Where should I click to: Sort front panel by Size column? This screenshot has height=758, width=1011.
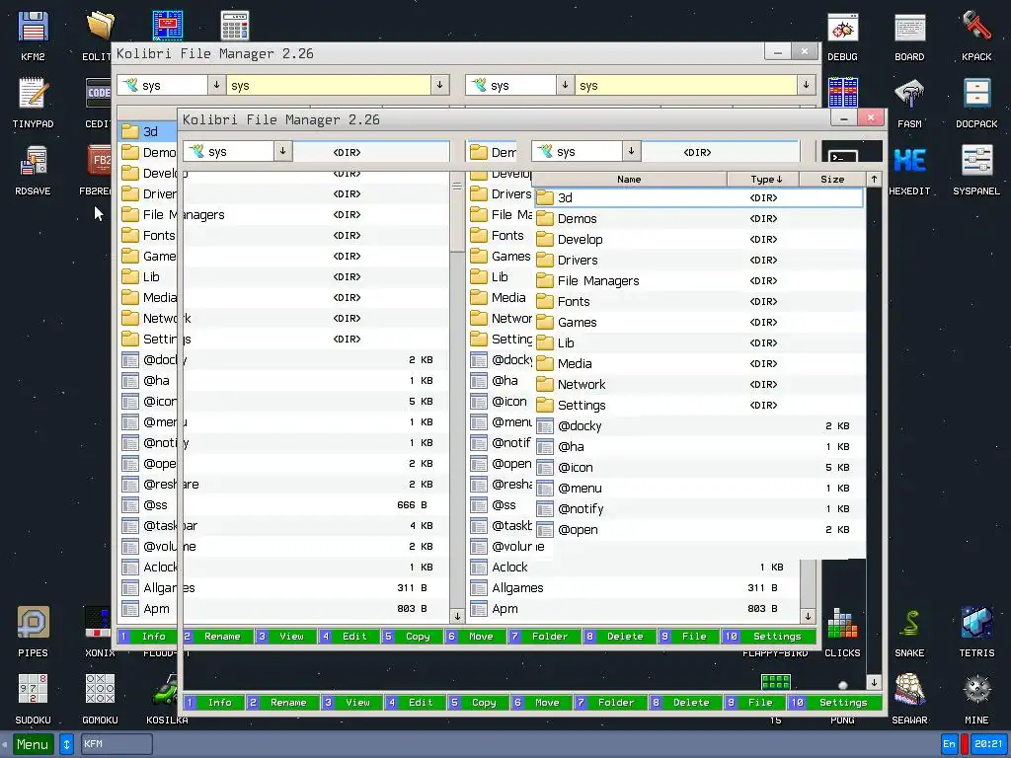832,180
